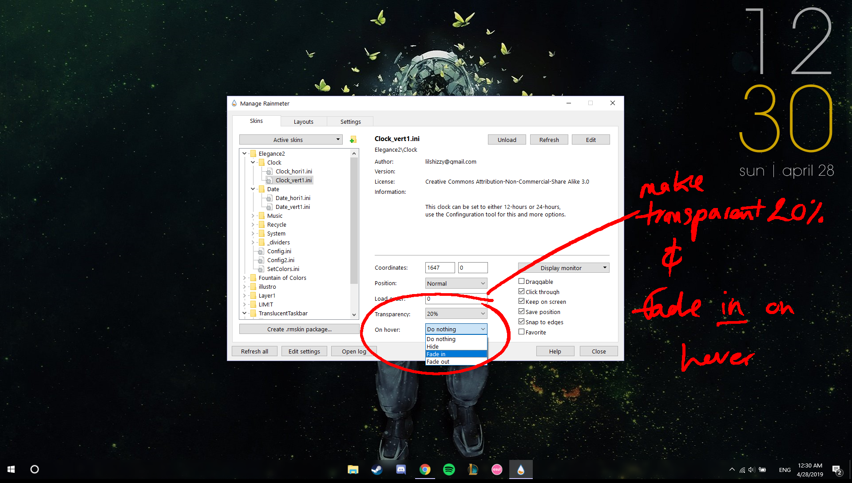Click the Wi-Fi network tray icon
The image size is (852, 483).
(x=742, y=470)
